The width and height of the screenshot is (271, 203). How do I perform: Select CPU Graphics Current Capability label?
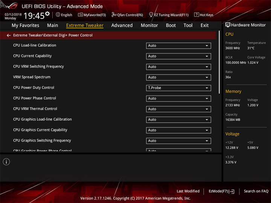tap(40, 130)
